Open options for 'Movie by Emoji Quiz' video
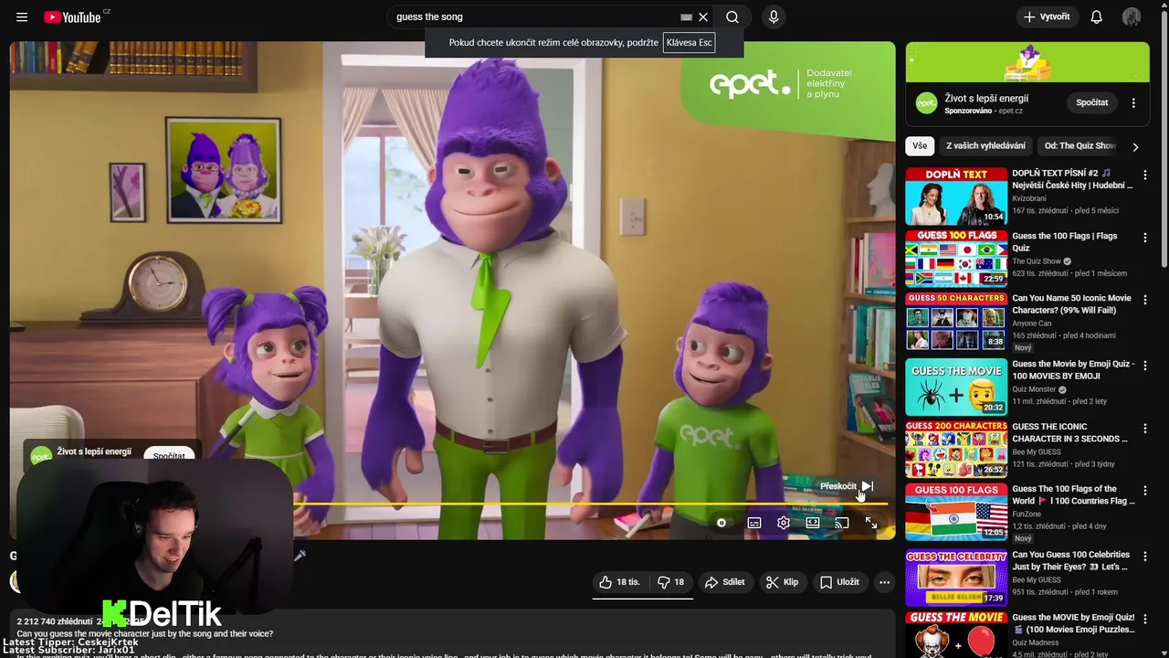The image size is (1169, 658). click(x=1144, y=366)
